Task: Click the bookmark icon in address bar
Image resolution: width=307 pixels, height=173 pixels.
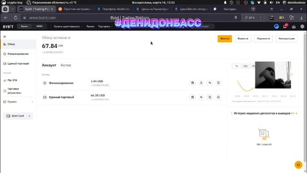Action: tap(236, 18)
